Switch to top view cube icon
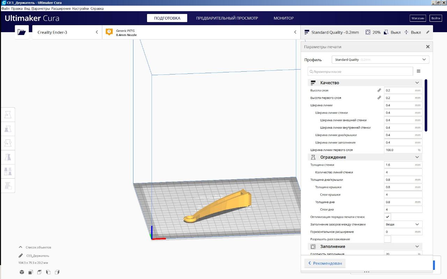447x279 pixels. coord(39,272)
